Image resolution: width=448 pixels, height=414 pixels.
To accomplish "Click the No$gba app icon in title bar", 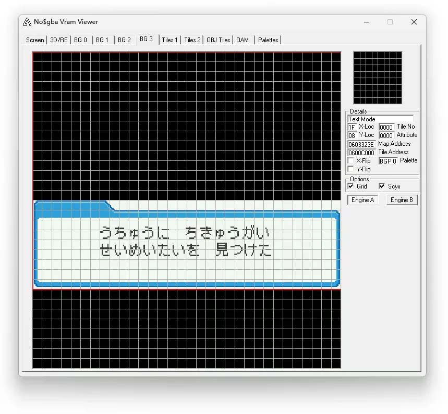I will point(27,22).
